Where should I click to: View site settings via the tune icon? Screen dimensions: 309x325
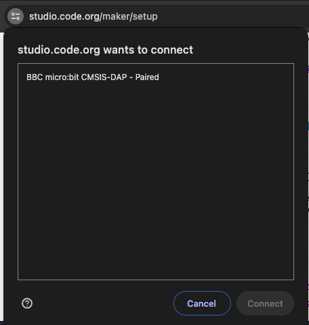point(16,16)
